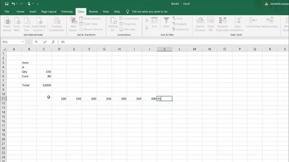This screenshot has height=162, width=289.
Task: Click Clear filter button
Action: (177, 18)
